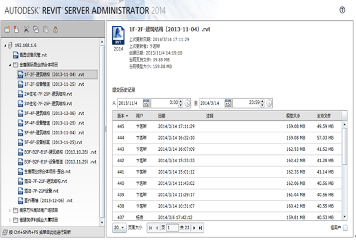Select 3F-4F (2013-11-25) .rvt in tree

(x=54, y=123)
